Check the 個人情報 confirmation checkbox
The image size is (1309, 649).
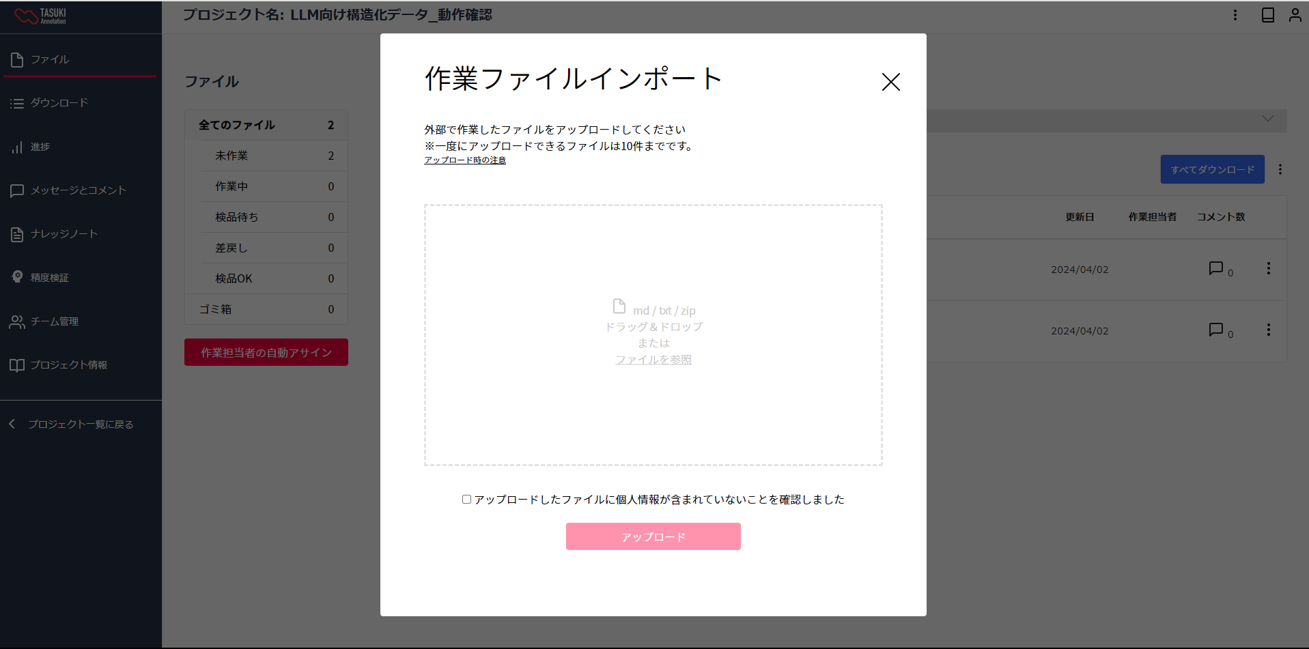466,500
